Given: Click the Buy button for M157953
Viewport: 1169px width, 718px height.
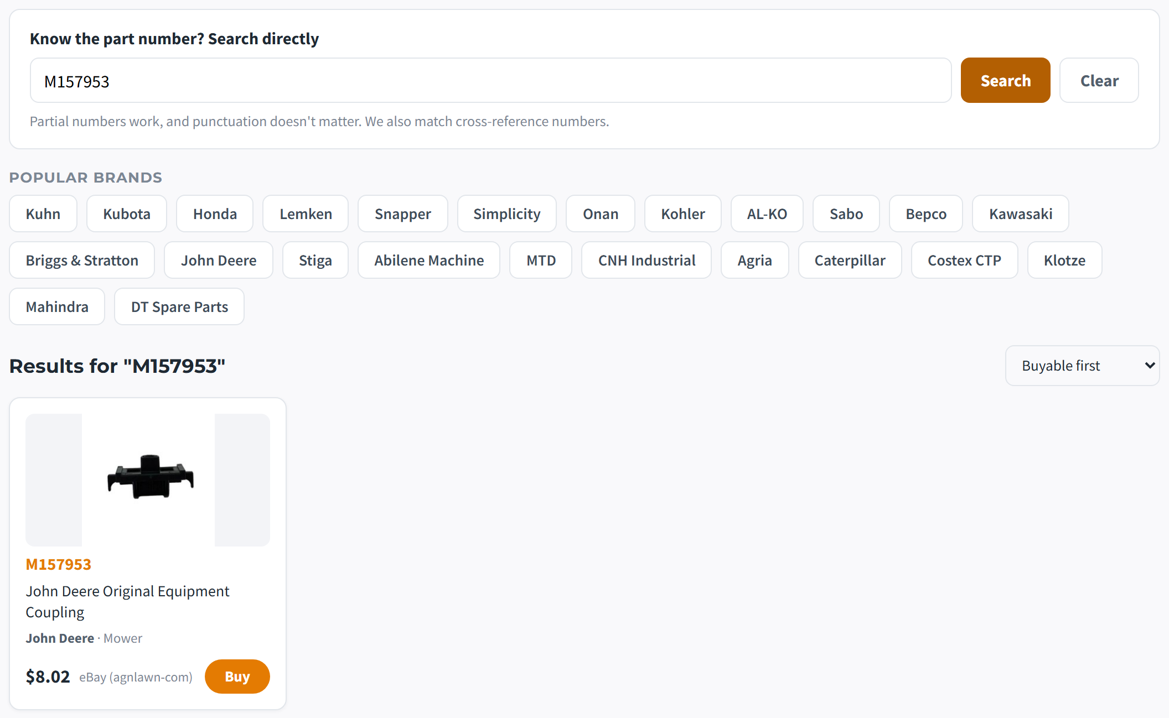Looking at the screenshot, I should pos(237,677).
